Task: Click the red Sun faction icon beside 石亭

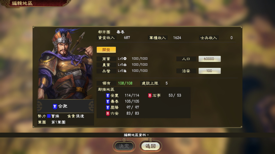Action: pos(150,95)
